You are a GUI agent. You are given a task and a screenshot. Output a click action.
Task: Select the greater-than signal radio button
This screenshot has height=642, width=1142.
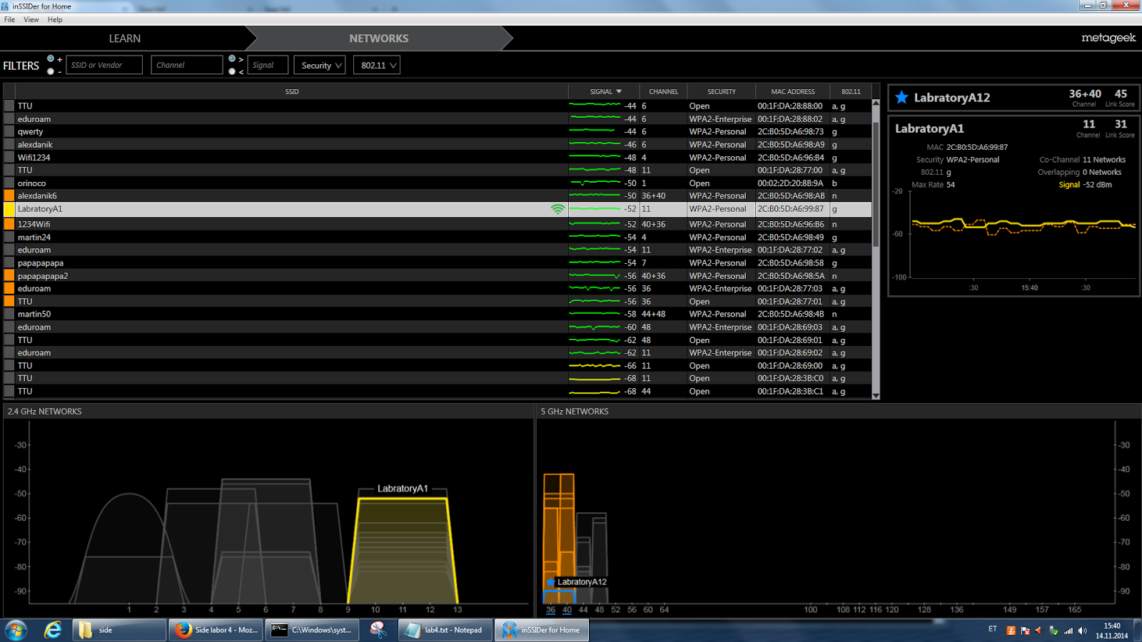coord(232,58)
